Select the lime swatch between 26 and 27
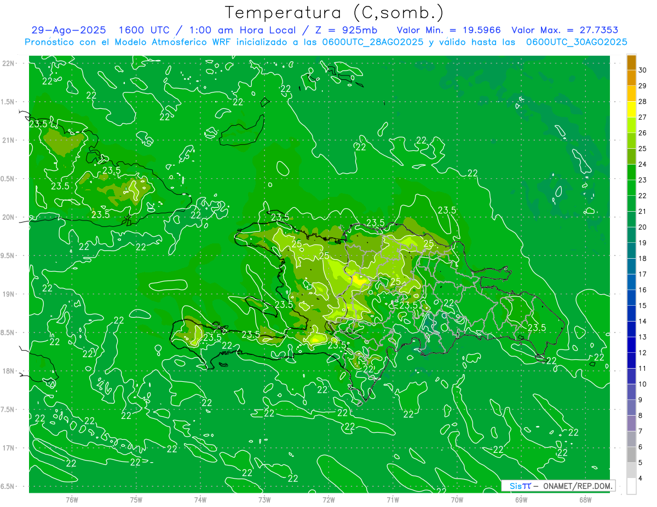The image size is (657, 507). (631, 125)
